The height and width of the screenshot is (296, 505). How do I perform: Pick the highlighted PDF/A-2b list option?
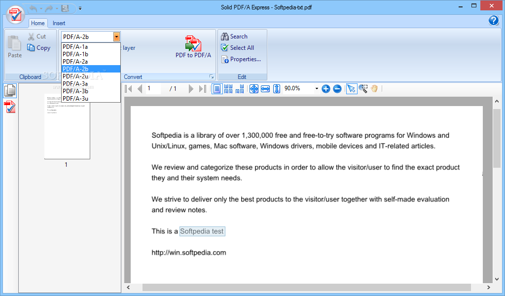pyautogui.click(x=91, y=69)
